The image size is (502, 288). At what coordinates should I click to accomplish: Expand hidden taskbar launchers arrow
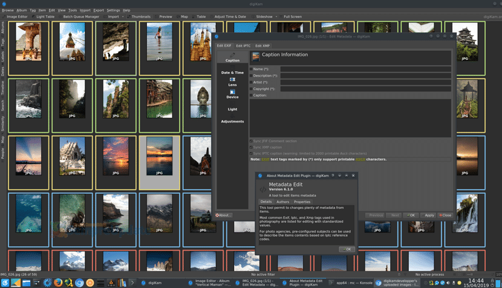pyautogui.click(x=132, y=283)
